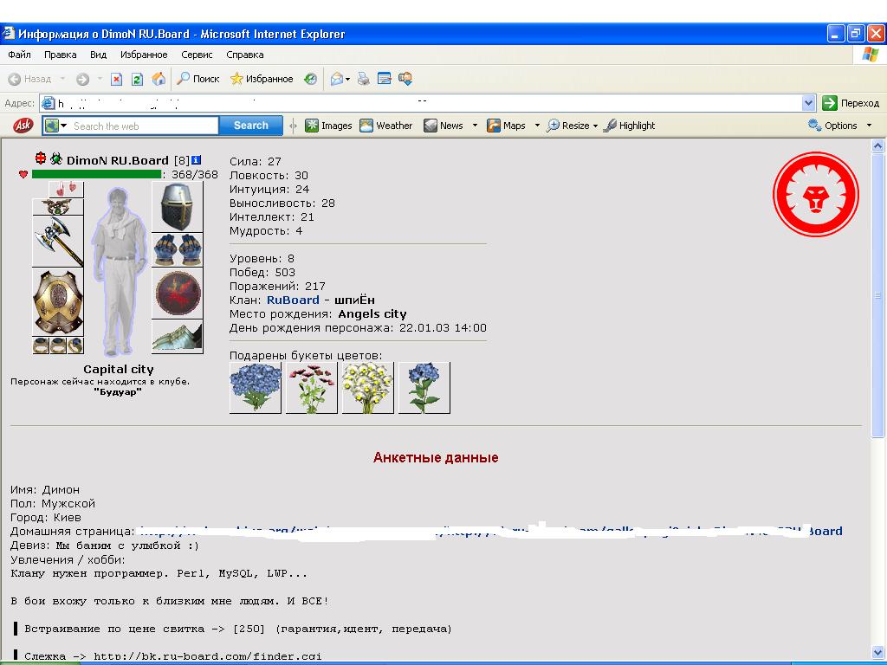Click the boots item slot
The image size is (887, 665).
(178, 337)
